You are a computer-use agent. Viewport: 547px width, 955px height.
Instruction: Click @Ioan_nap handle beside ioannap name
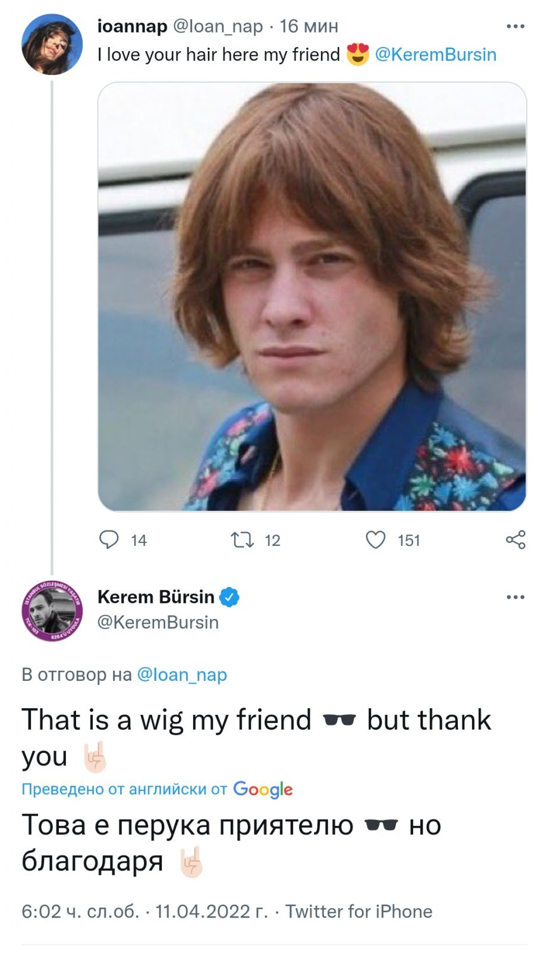click(x=218, y=26)
